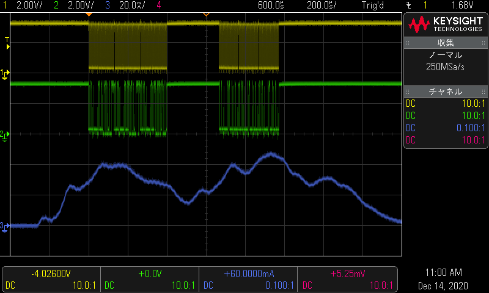Click the ノーマル acquisition mode text
This screenshot has height=293, width=489.
click(x=446, y=55)
